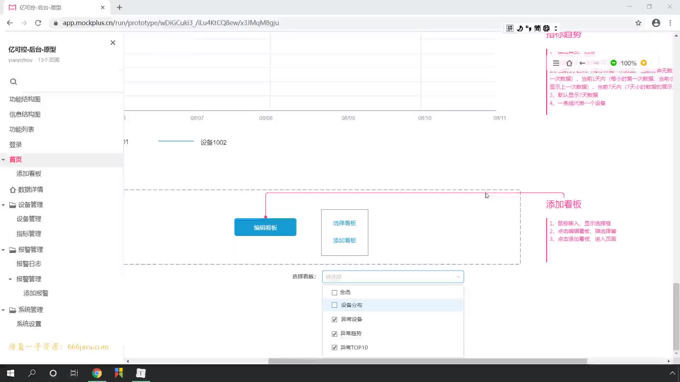Viewport: 680px width, 382px height.
Task: Close the project sidebar panel
Action: pyautogui.click(x=113, y=43)
